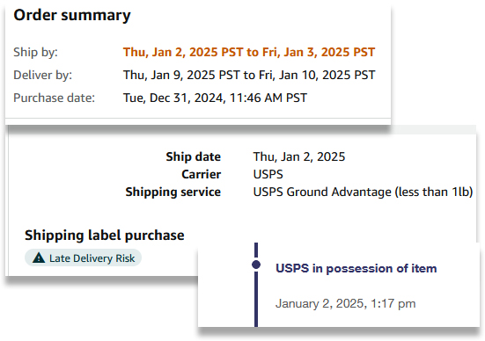
Task: Click the Carrier label
Action: (201, 174)
